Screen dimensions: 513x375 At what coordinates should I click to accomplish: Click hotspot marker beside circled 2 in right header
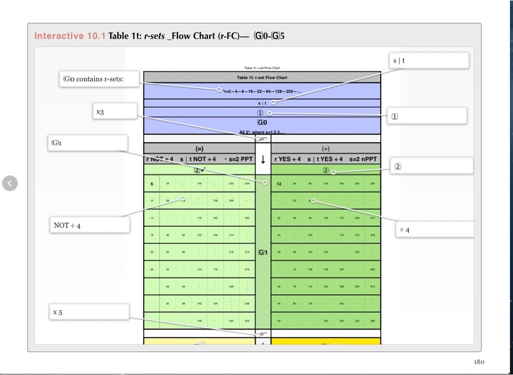point(333,172)
